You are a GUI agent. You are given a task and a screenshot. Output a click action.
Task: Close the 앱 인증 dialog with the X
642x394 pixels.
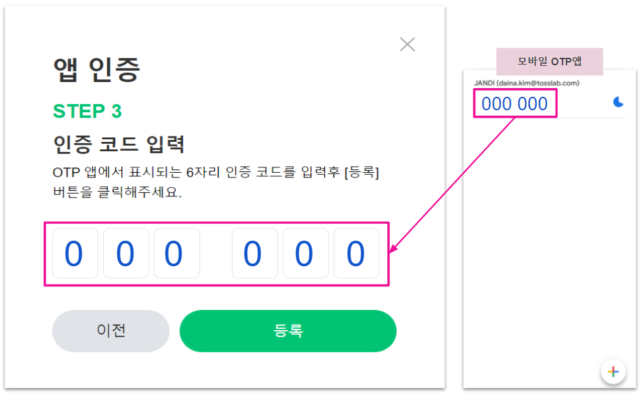click(407, 45)
